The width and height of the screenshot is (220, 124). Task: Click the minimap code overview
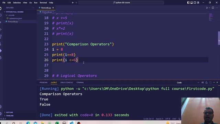211,17
